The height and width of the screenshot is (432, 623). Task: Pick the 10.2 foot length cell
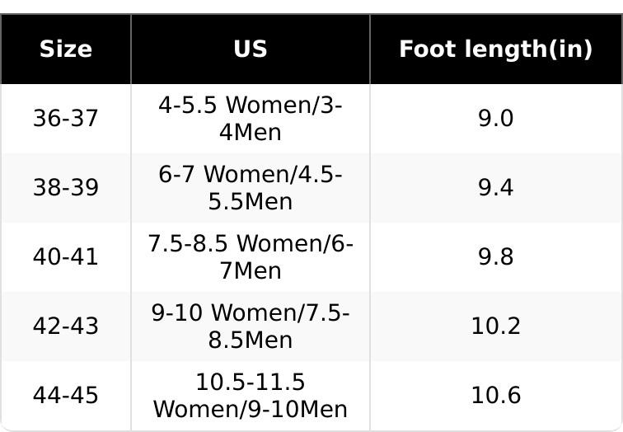[495, 326]
